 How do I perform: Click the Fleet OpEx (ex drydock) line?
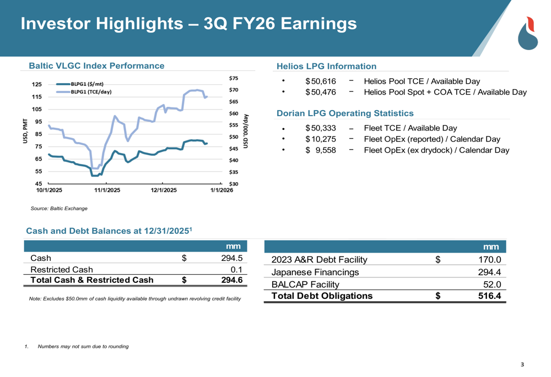click(x=436, y=150)
